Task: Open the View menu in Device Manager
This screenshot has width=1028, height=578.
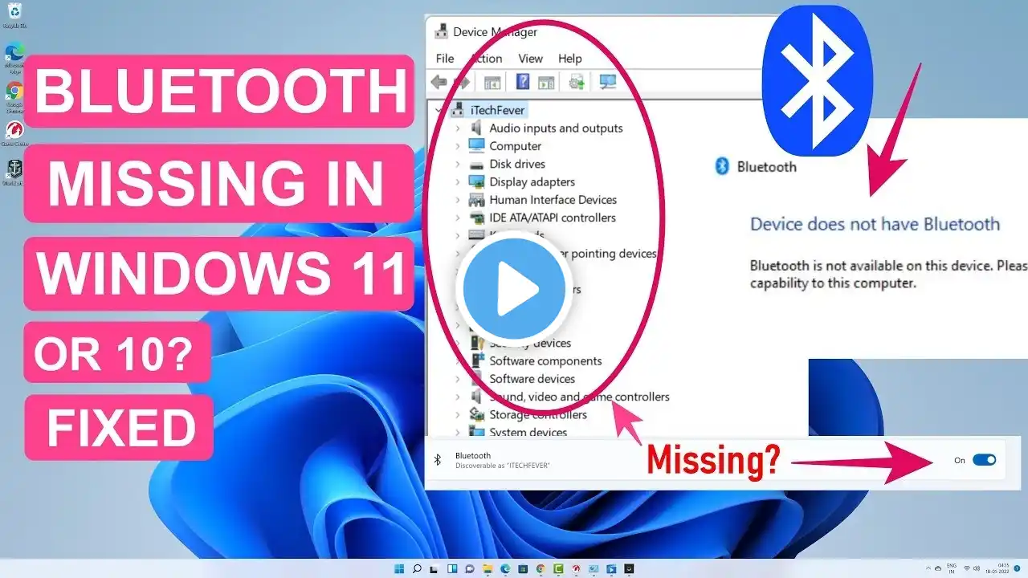Action: tap(530, 59)
